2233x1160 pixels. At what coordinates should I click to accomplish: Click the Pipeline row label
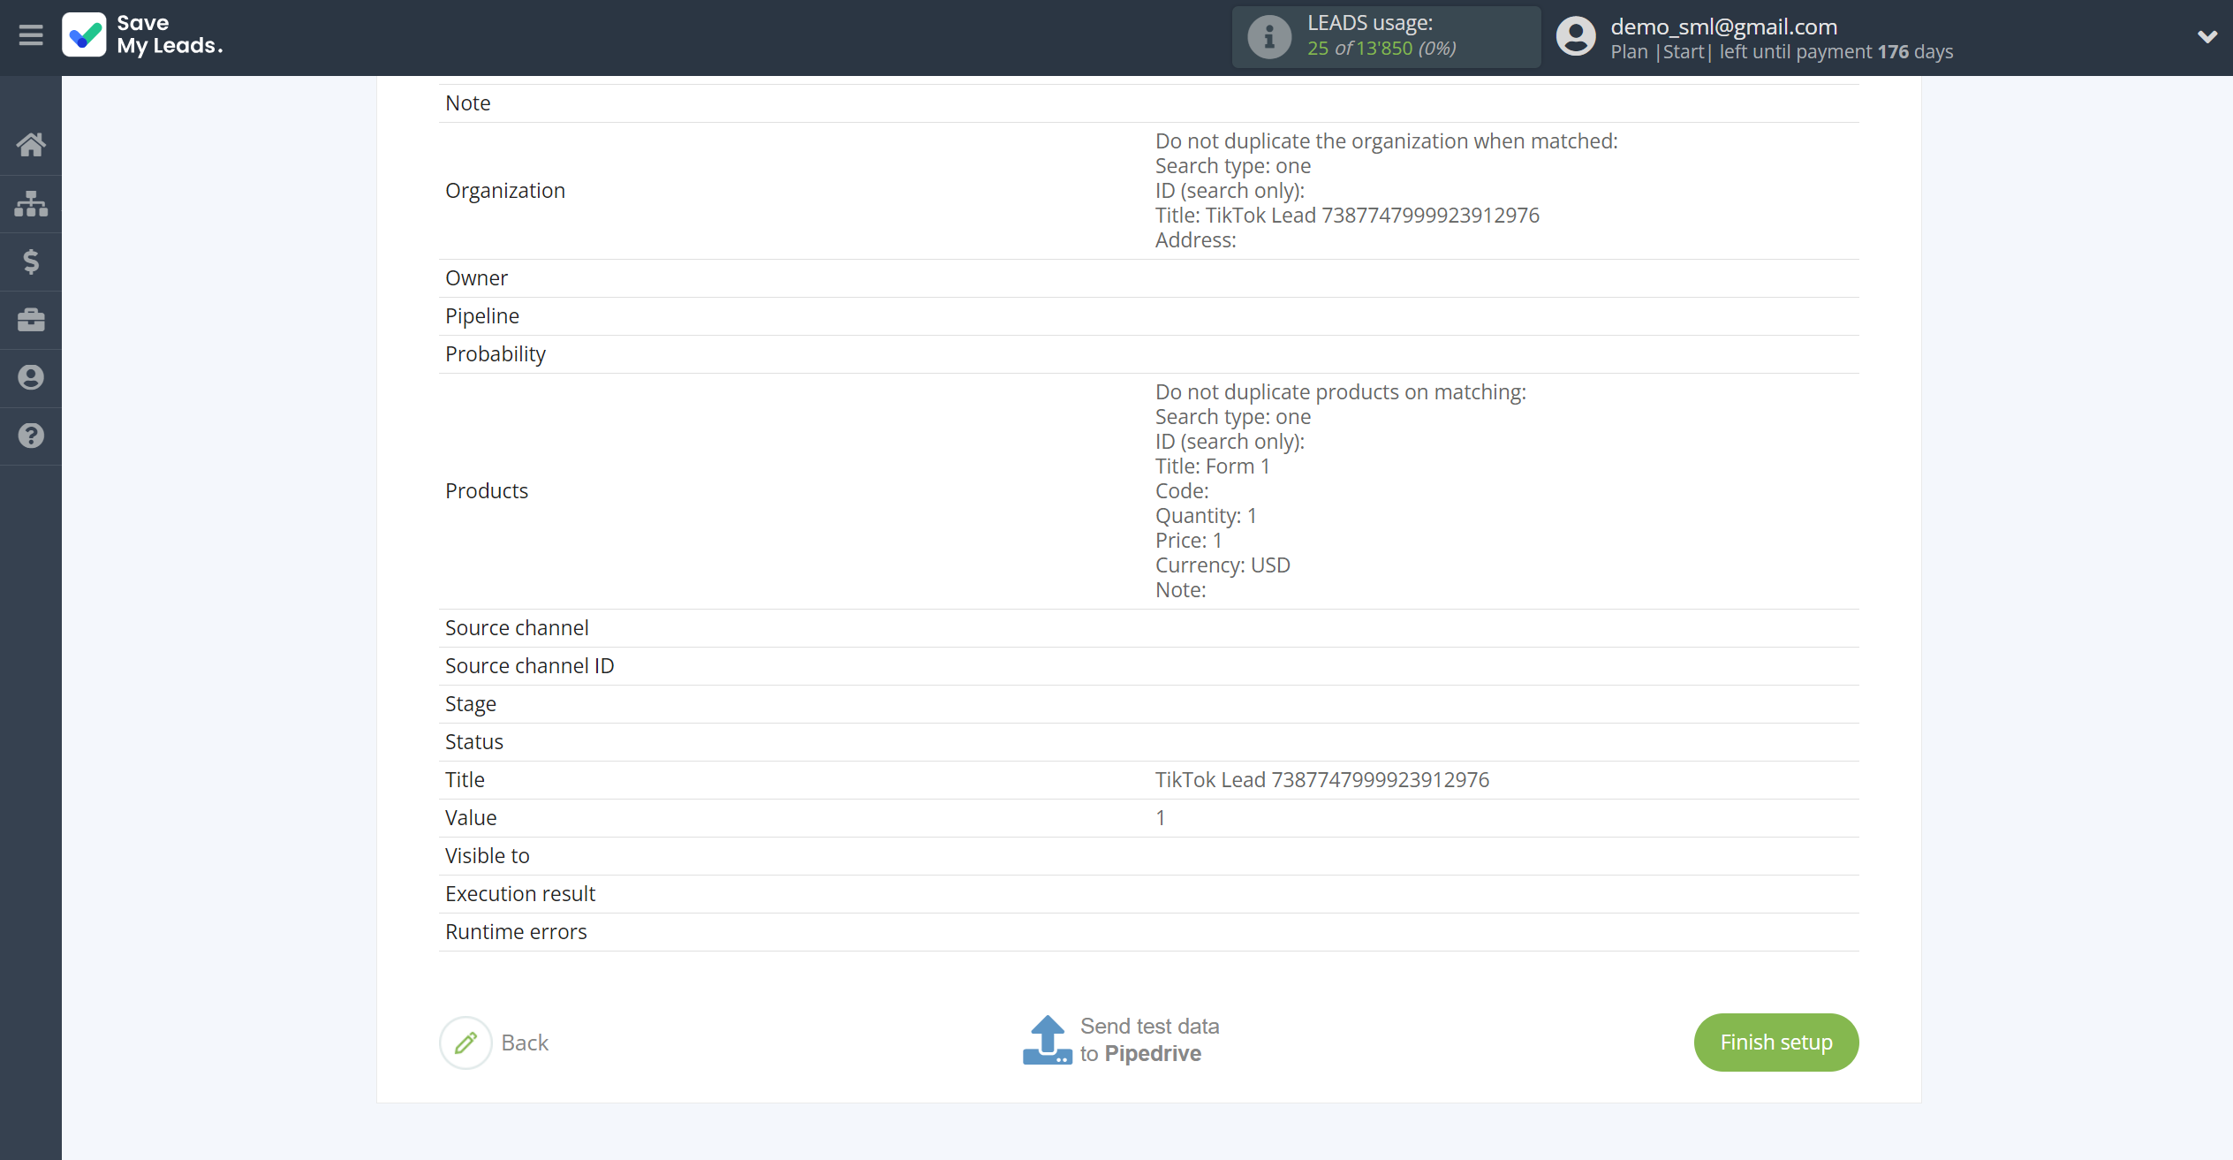[x=482, y=316]
